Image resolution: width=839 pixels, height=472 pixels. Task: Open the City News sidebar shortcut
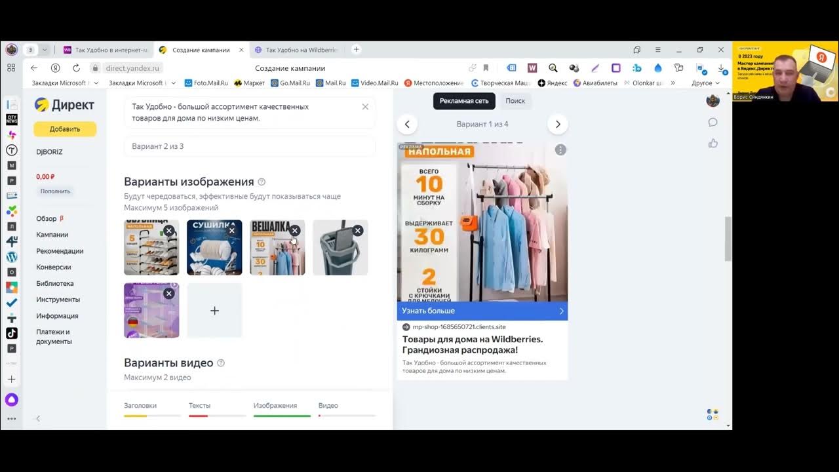[x=12, y=119]
